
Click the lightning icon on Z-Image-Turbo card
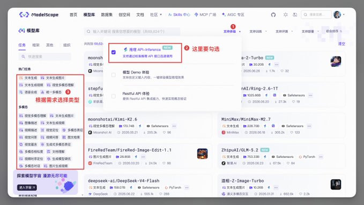pos(269,188)
